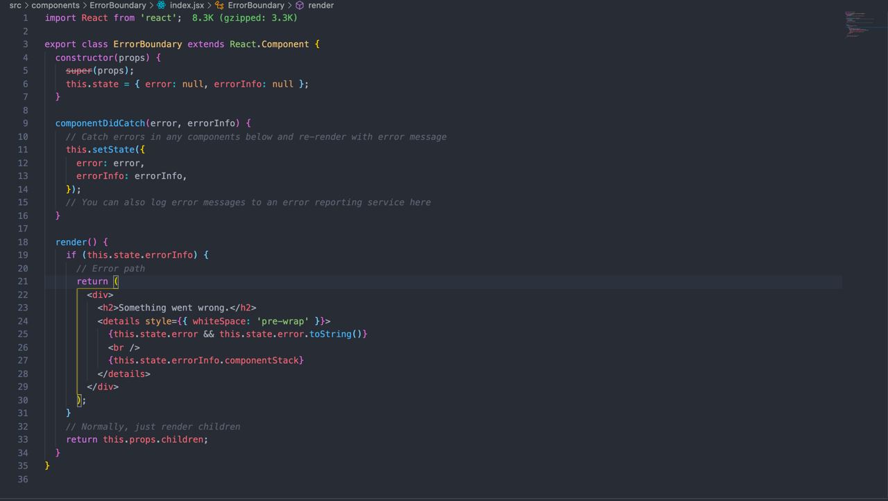Click line number 1 in the gutter
The width and height of the screenshot is (888, 501).
(x=26, y=18)
